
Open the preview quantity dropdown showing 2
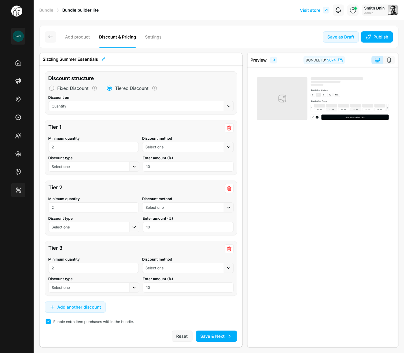(356, 110)
